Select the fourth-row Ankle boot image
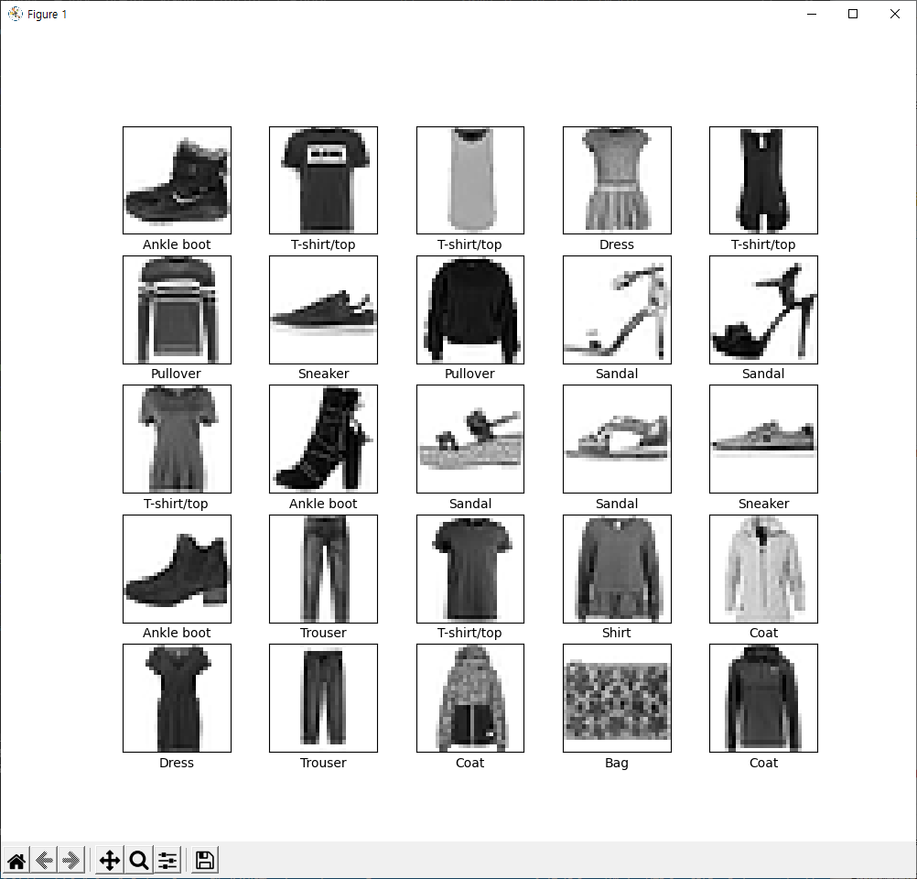Screen dimensions: 917x879 click(178, 569)
